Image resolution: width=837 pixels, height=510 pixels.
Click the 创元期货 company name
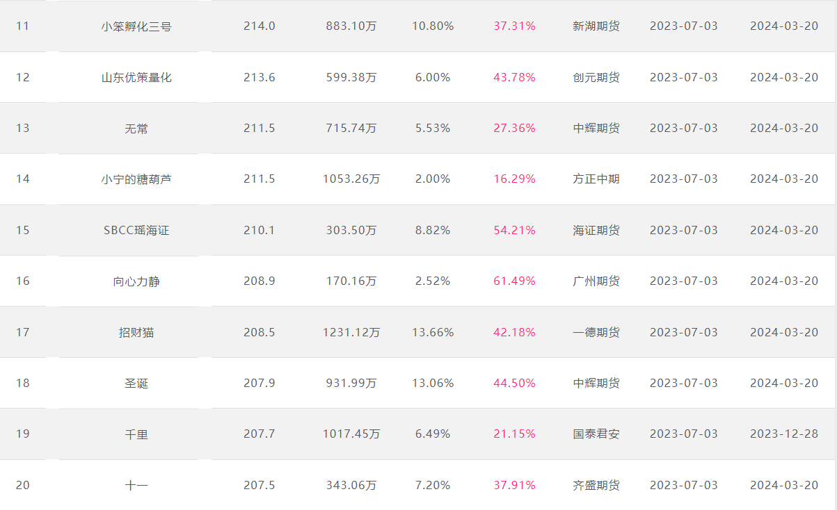596,77
